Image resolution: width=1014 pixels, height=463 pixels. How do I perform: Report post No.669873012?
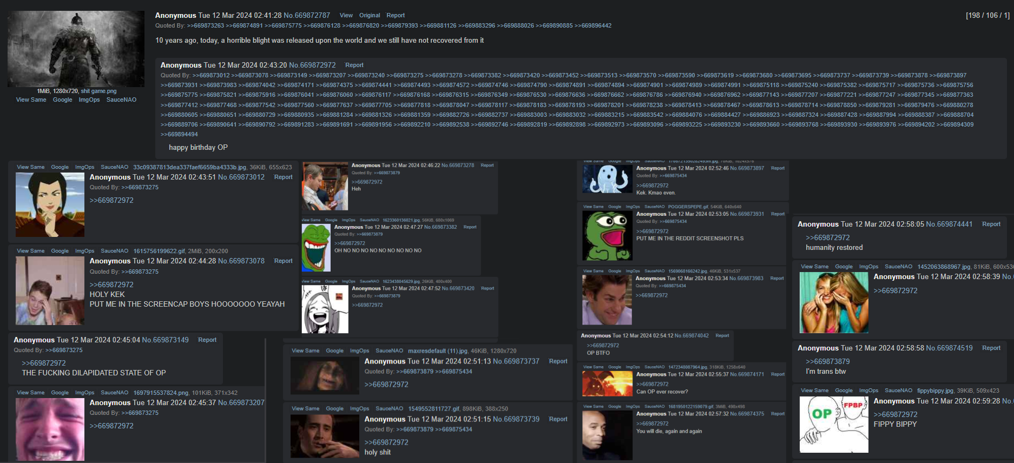tap(283, 177)
